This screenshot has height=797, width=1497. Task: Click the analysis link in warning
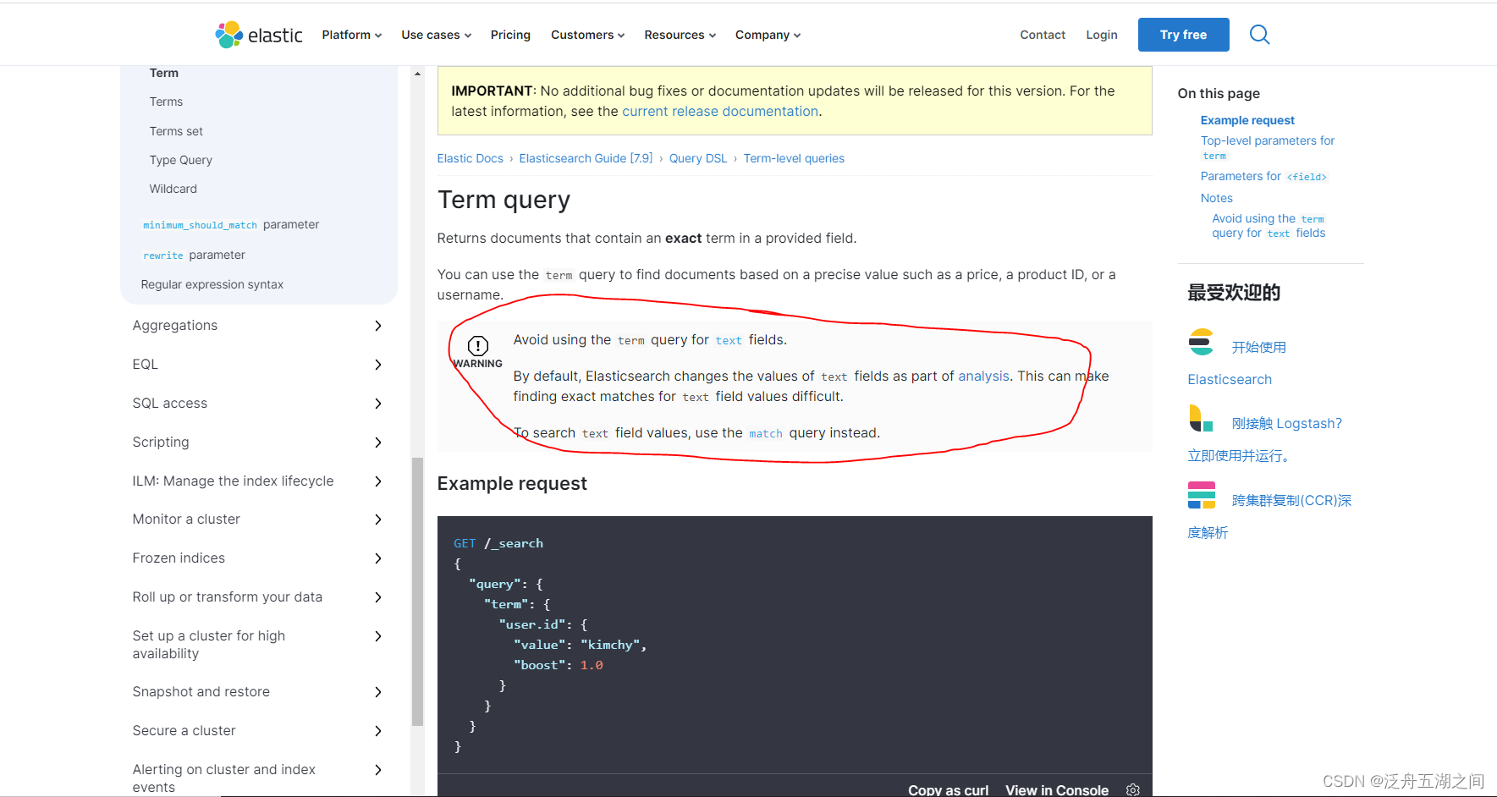(983, 377)
